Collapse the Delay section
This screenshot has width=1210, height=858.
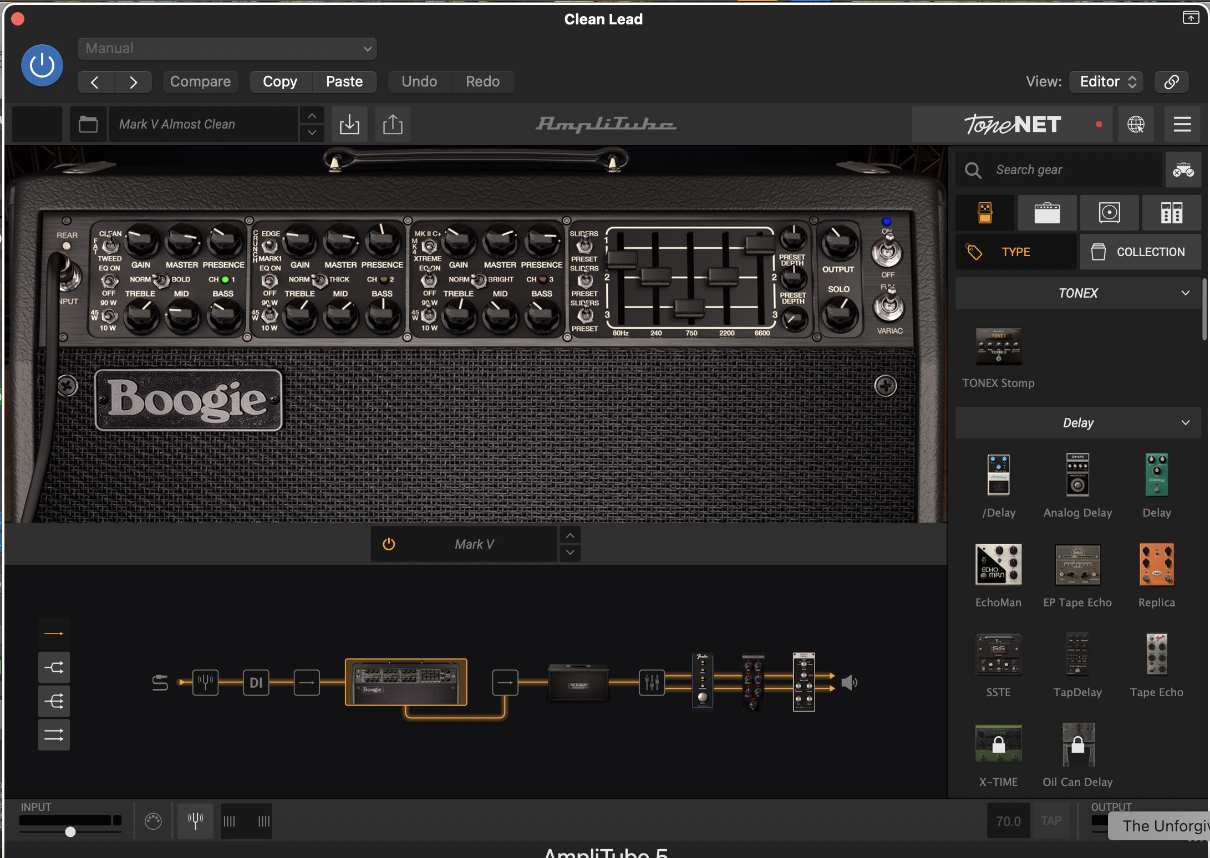(1078, 423)
